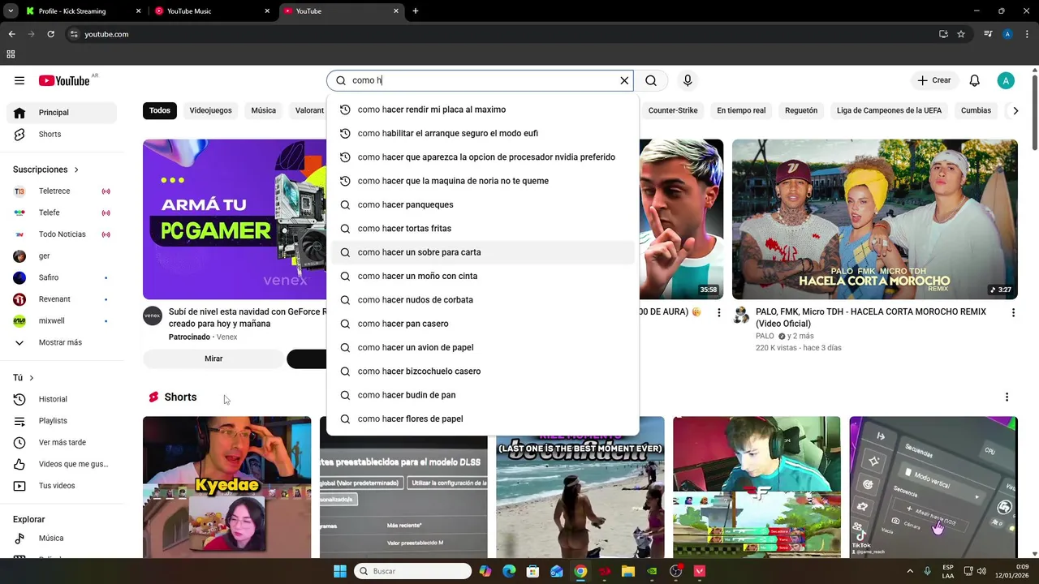This screenshot has width=1039, height=584.
Task: Open a new browser tab
Action: pos(416,11)
